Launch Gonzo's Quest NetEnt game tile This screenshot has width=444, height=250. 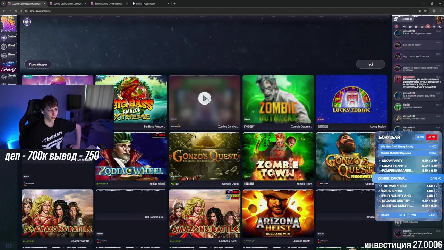[205, 159]
